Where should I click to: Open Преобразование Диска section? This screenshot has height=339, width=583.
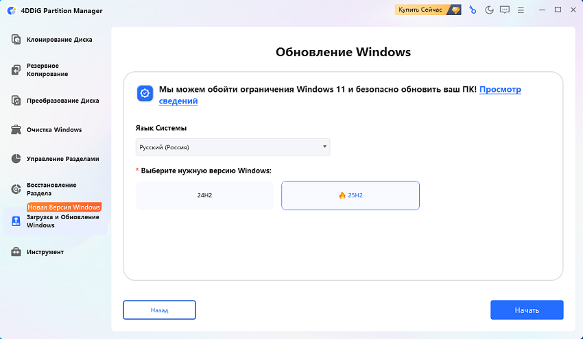[63, 101]
